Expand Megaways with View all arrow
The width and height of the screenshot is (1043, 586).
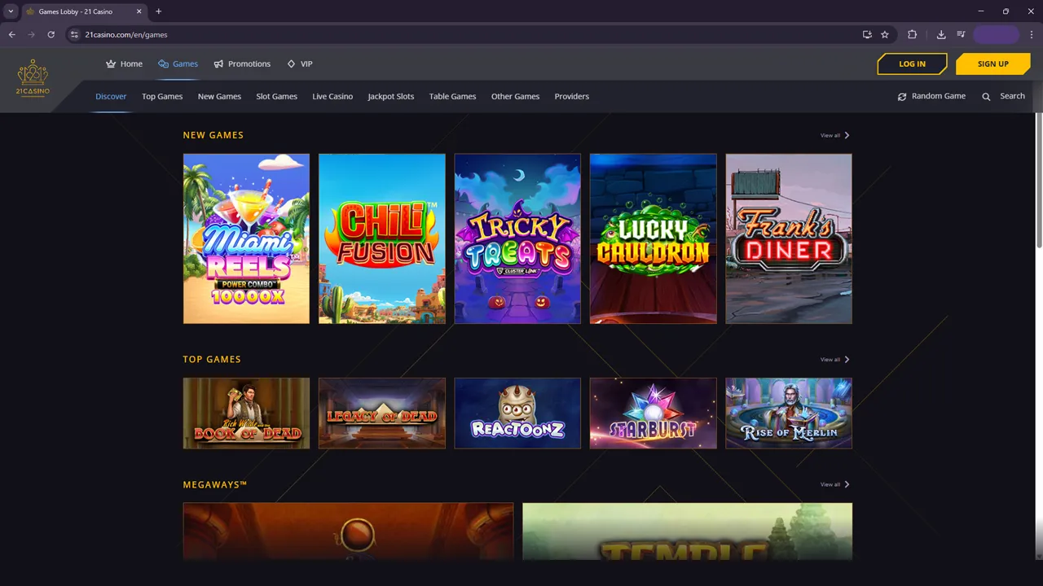pyautogui.click(x=847, y=484)
